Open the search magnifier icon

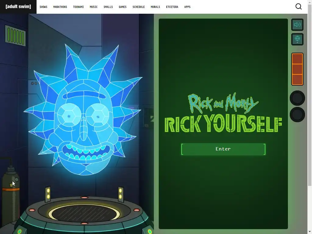299,7
